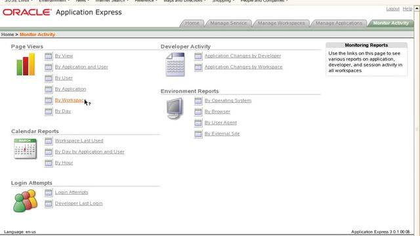Click the Environment Reports monitor icon
420x236 pixels.
[175, 108]
